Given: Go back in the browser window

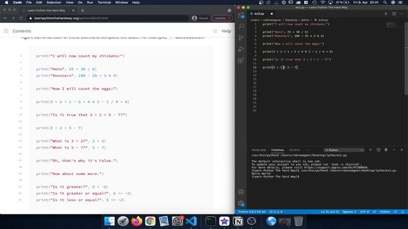Looking at the screenshot, I should (5, 18).
